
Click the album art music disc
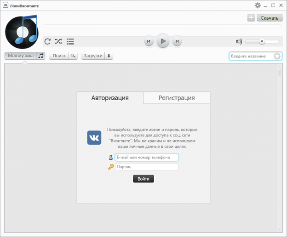22,32
